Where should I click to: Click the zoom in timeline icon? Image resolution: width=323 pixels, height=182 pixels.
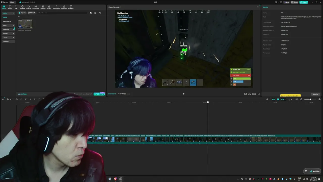coord(319,99)
